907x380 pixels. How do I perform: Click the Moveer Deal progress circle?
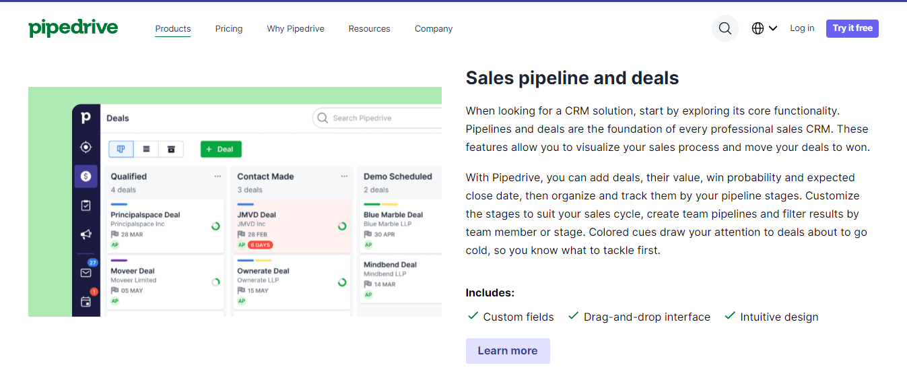point(215,282)
